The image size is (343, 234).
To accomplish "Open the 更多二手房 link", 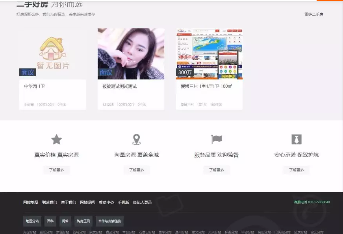I will click(313, 14).
